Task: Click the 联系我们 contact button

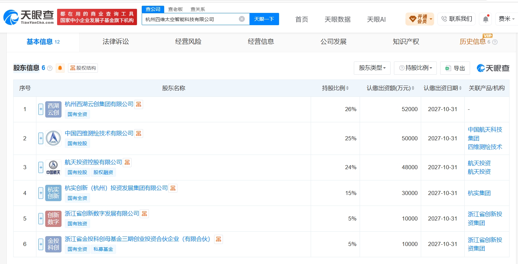Action: tap(456, 19)
